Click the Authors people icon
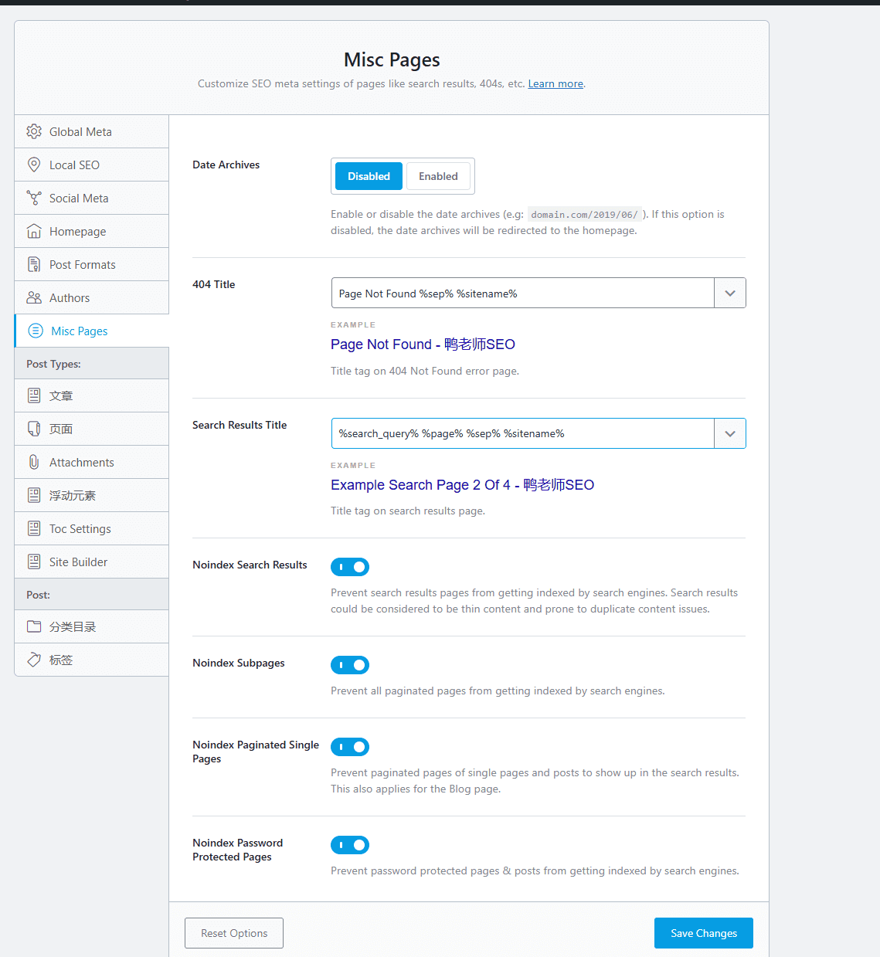This screenshot has height=957, width=880. click(34, 297)
